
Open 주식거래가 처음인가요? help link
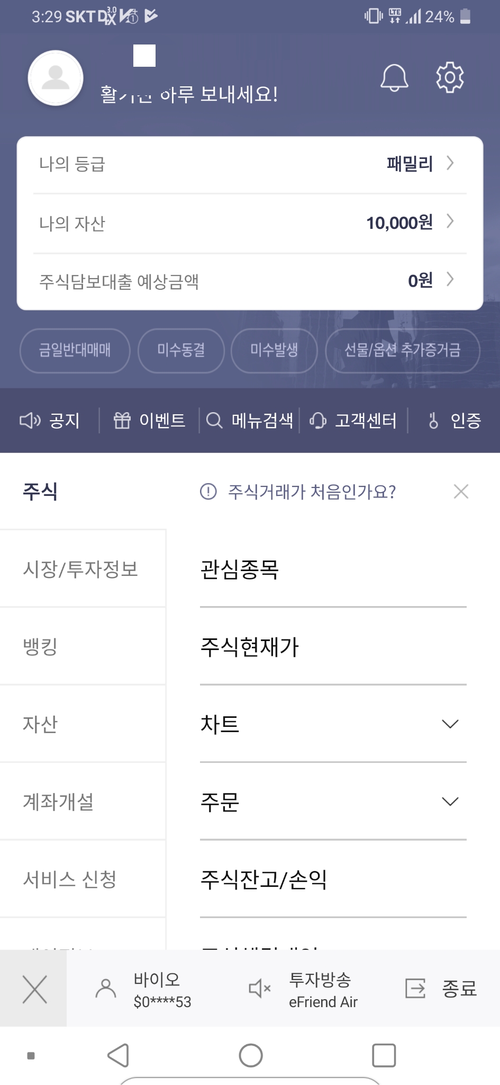[312, 492]
